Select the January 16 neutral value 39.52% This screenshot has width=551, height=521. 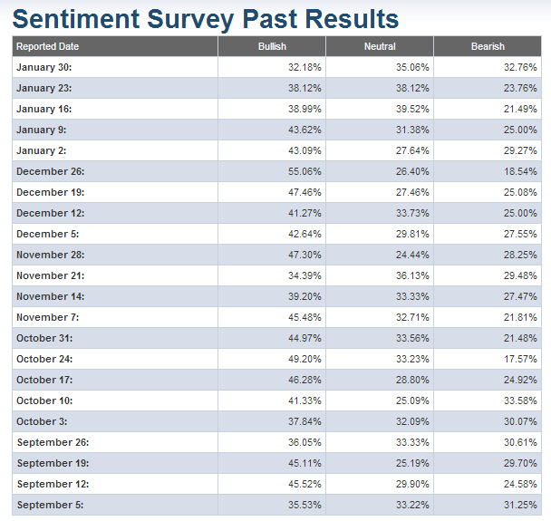click(x=411, y=109)
